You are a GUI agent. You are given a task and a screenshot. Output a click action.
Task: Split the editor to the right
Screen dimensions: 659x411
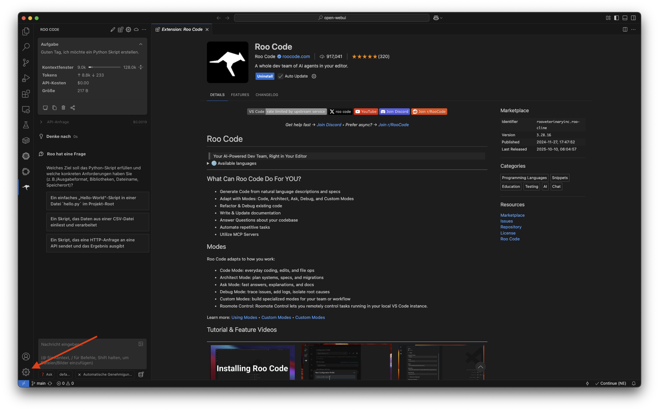[625, 30]
